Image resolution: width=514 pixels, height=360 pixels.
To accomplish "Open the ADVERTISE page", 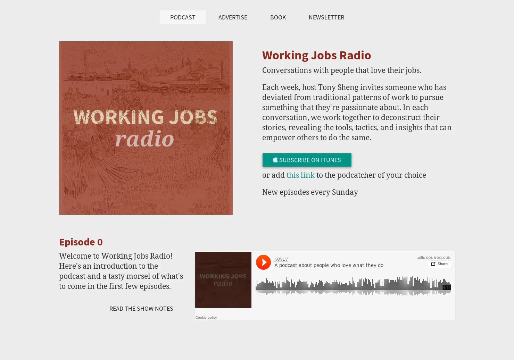I will pos(233,17).
